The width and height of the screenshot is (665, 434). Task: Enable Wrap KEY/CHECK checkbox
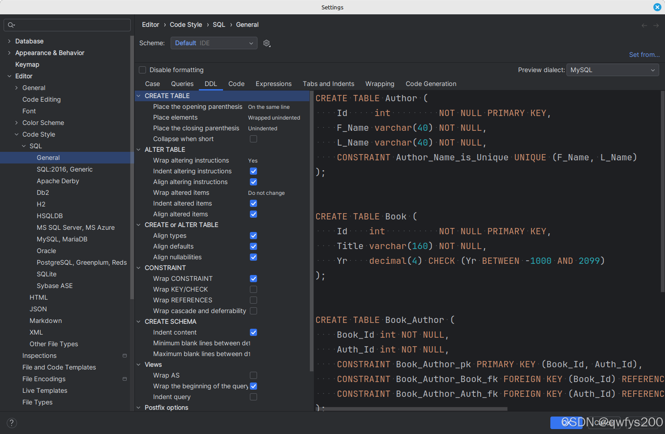(253, 289)
